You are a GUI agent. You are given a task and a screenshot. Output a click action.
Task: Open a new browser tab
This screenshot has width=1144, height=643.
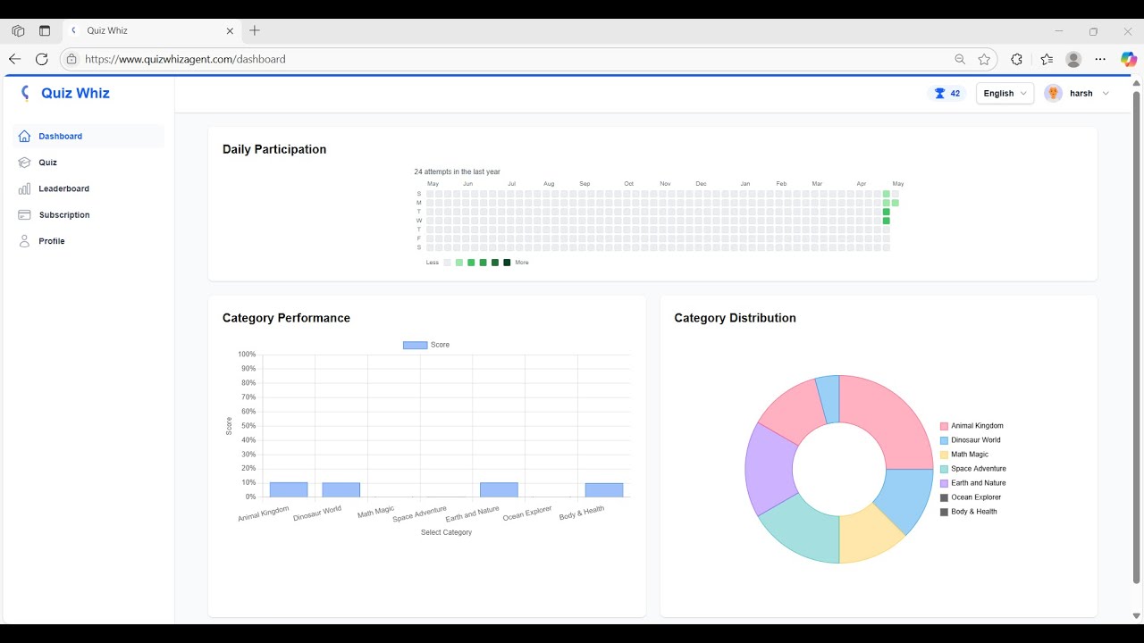tap(255, 30)
